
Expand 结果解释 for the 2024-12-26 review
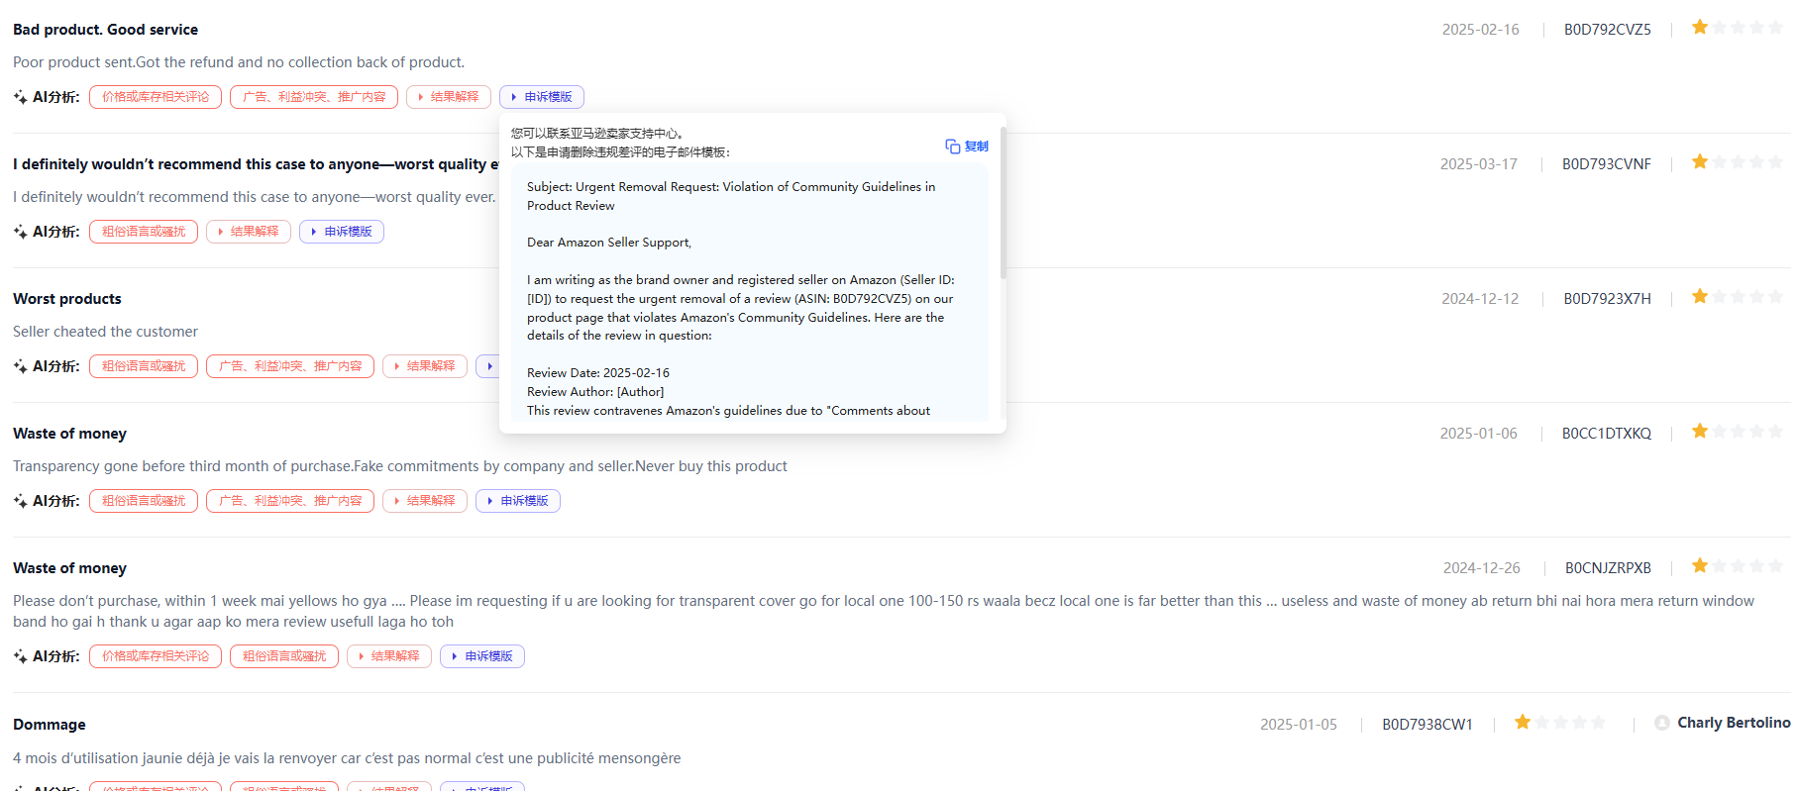389,656
